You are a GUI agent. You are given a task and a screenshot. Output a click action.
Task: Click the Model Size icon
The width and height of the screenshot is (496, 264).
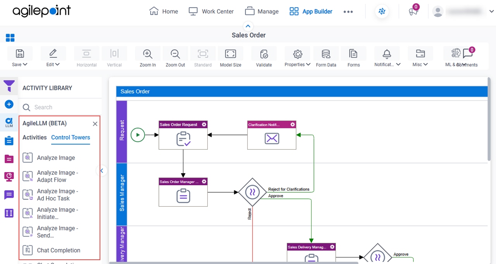click(x=231, y=54)
